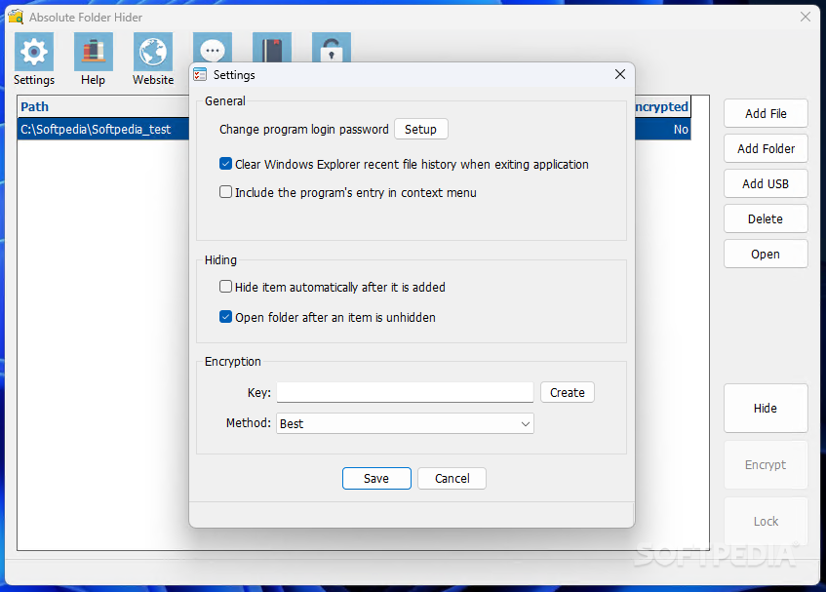Focus the encryption Key input field
This screenshot has width=826, height=592.
pyautogui.click(x=405, y=392)
